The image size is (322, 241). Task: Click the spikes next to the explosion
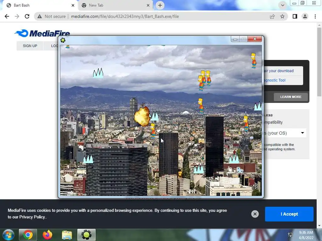pyautogui.click(x=154, y=116)
